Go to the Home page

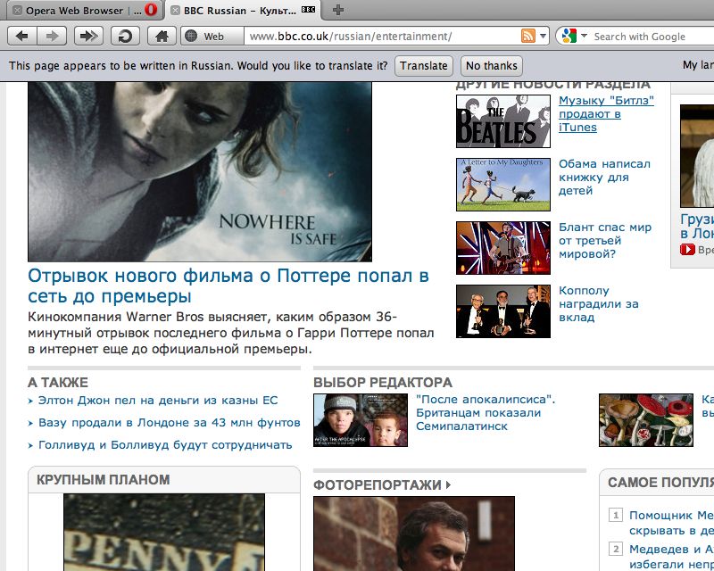pos(162,37)
